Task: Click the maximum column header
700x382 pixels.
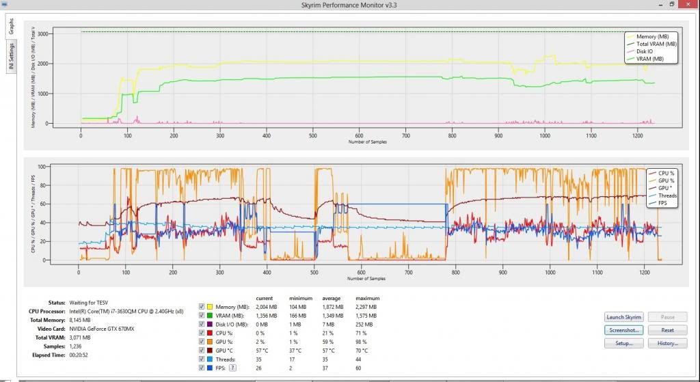Action: [367, 298]
